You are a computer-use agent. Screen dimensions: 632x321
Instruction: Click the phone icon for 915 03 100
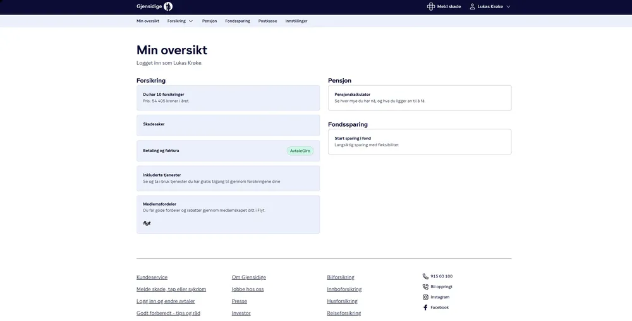[425, 276]
